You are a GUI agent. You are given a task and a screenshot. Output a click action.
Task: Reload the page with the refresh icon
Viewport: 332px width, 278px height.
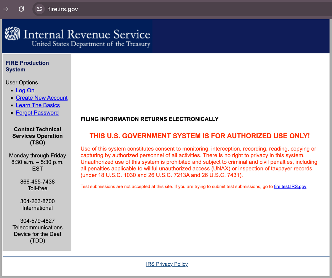(21, 9)
